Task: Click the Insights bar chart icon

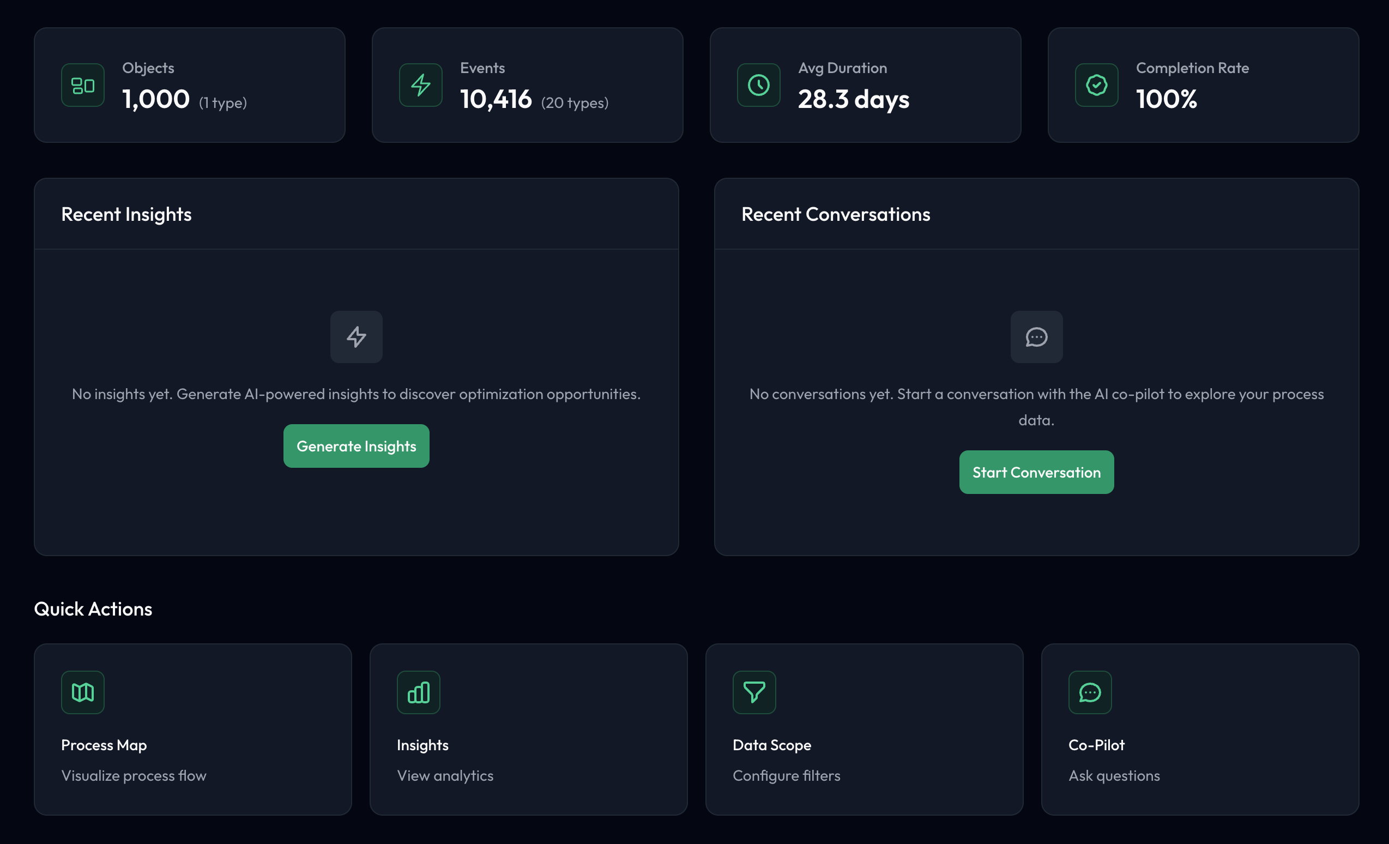Action: tap(418, 692)
